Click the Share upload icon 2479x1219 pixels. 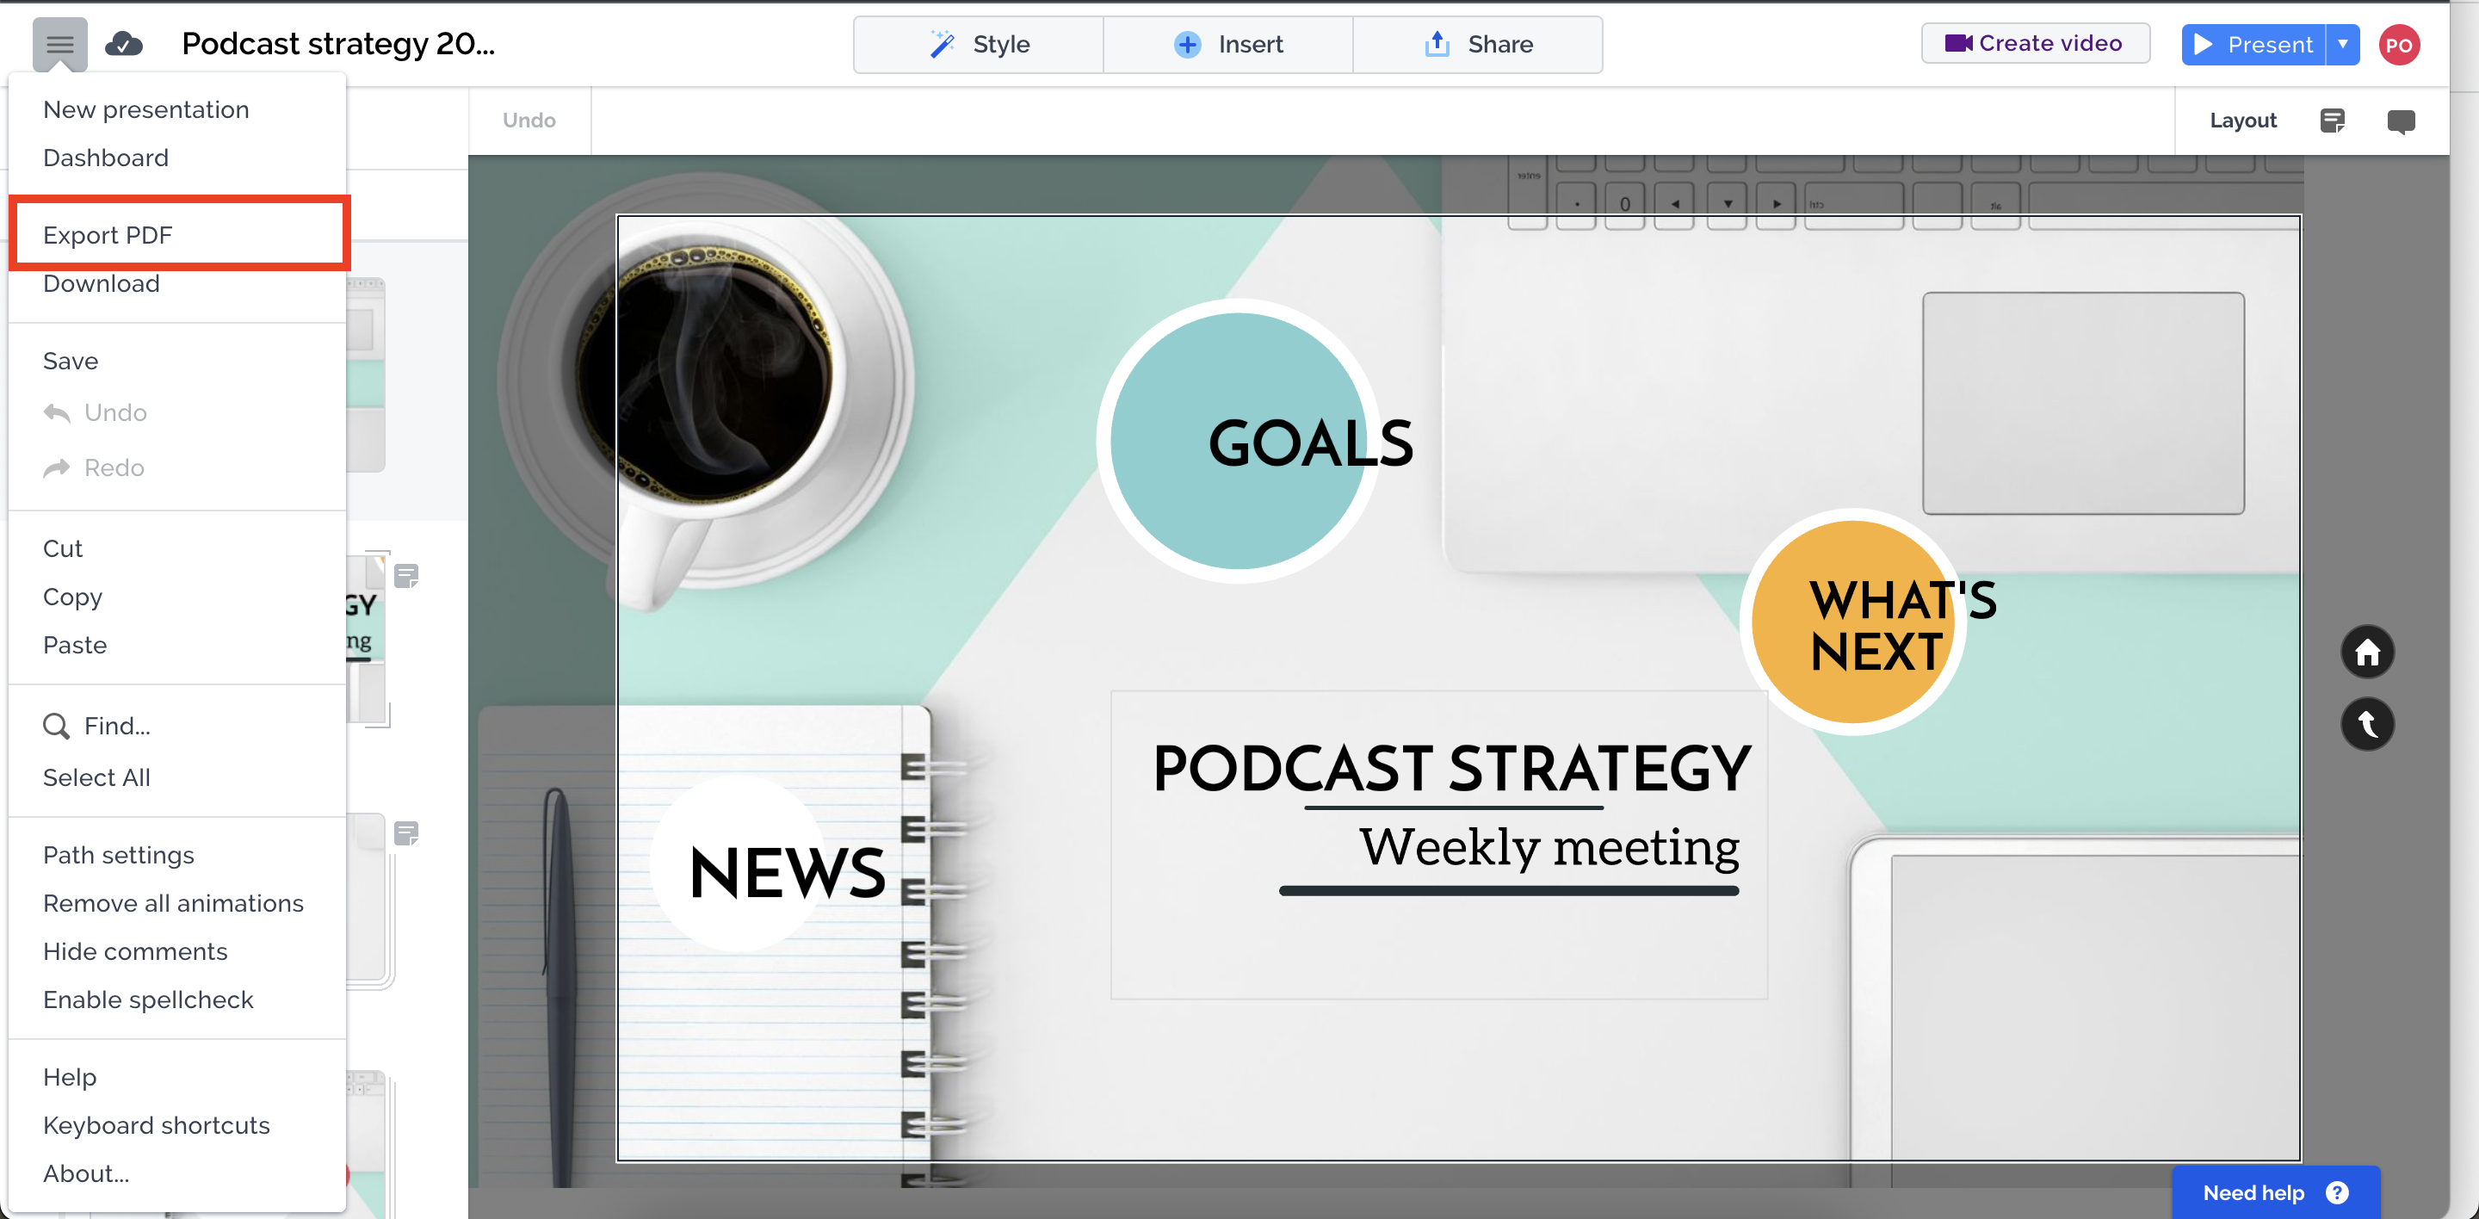[x=1436, y=43]
